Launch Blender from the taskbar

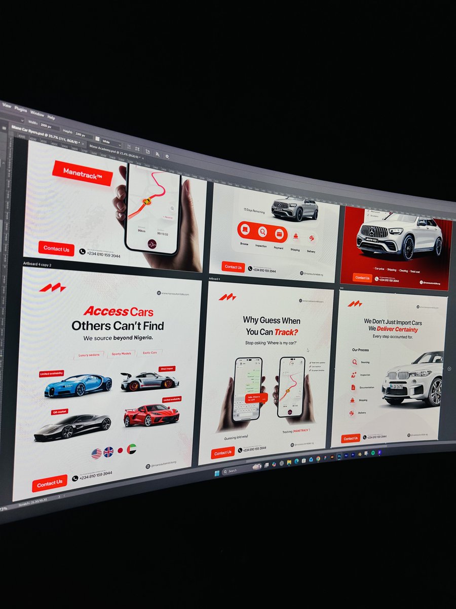[x=360, y=454]
